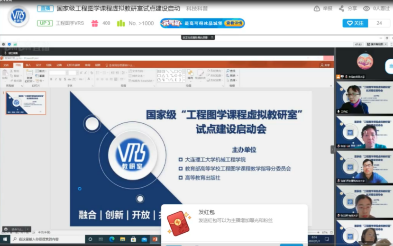This screenshot has height=246, width=393.
Task: Open the font size combo box
Action: click(73, 73)
